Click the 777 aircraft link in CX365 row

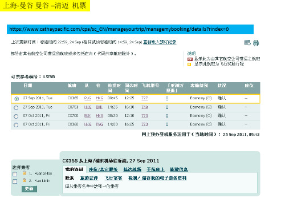(145, 98)
